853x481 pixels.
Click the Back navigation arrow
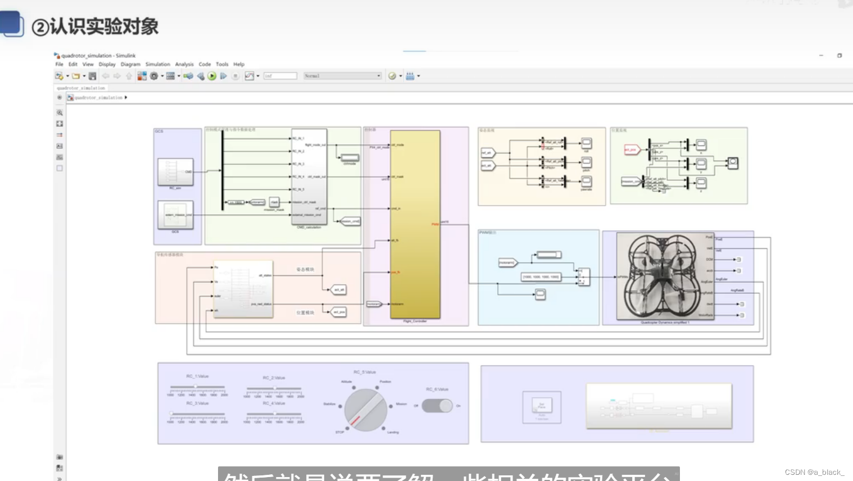click(105, 76)
